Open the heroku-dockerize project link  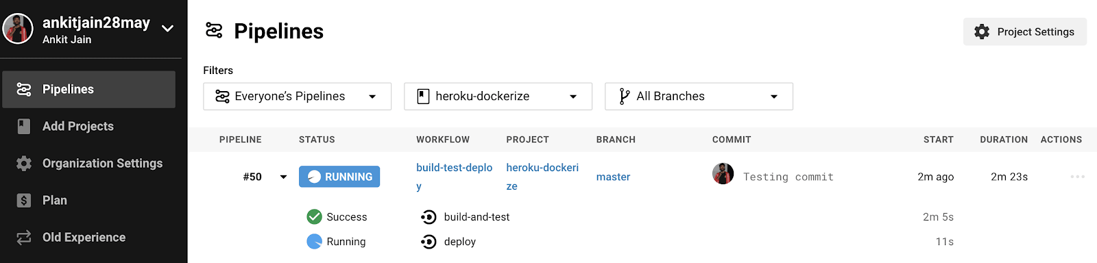click(542, 177)
